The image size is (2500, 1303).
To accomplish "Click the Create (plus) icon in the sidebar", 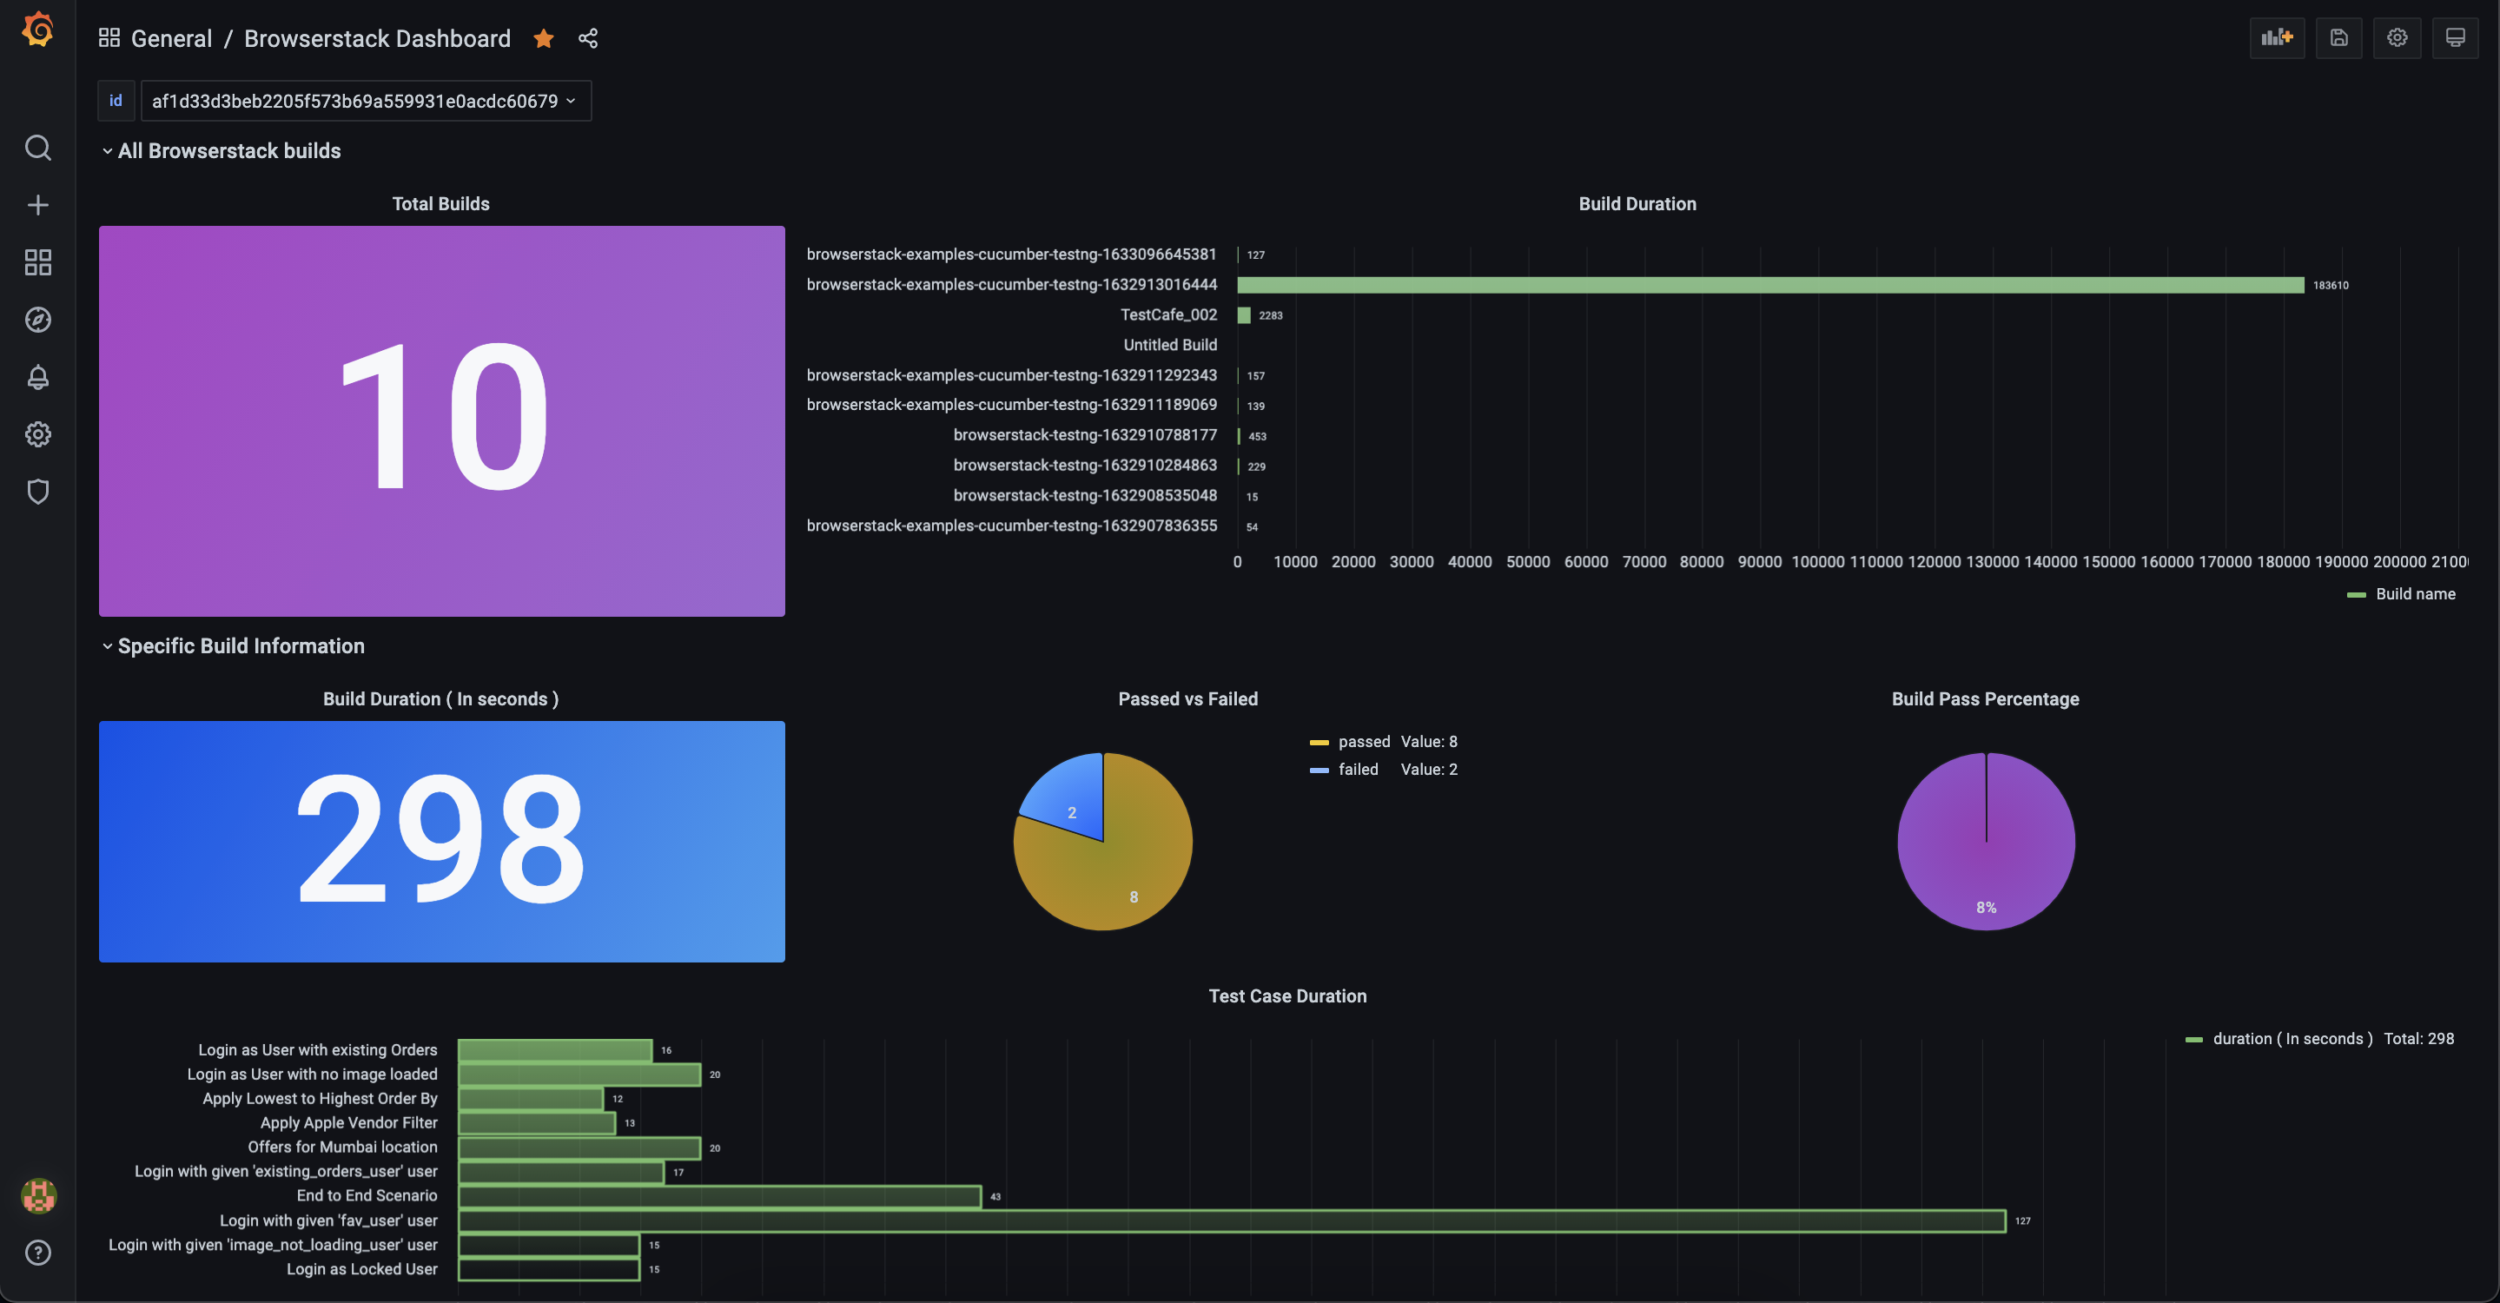I will click(38, 204).
